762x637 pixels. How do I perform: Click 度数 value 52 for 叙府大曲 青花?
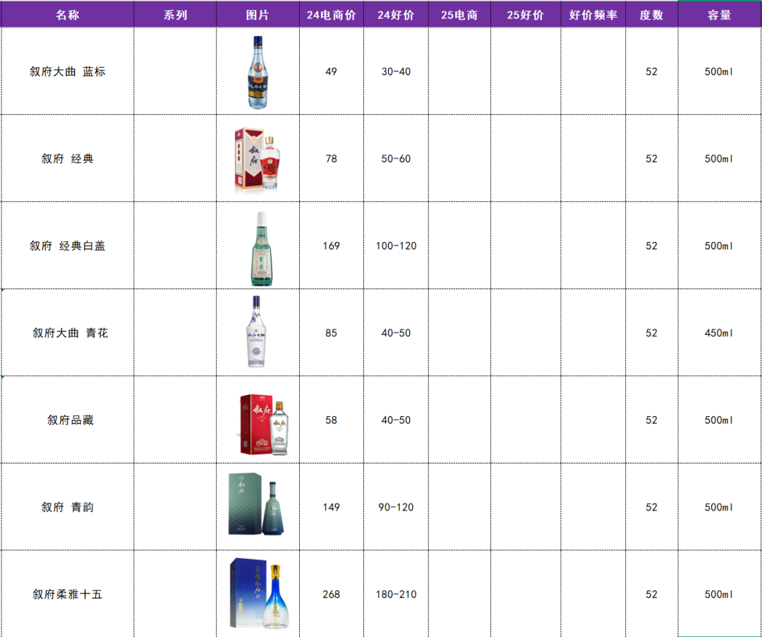[652, 333]
